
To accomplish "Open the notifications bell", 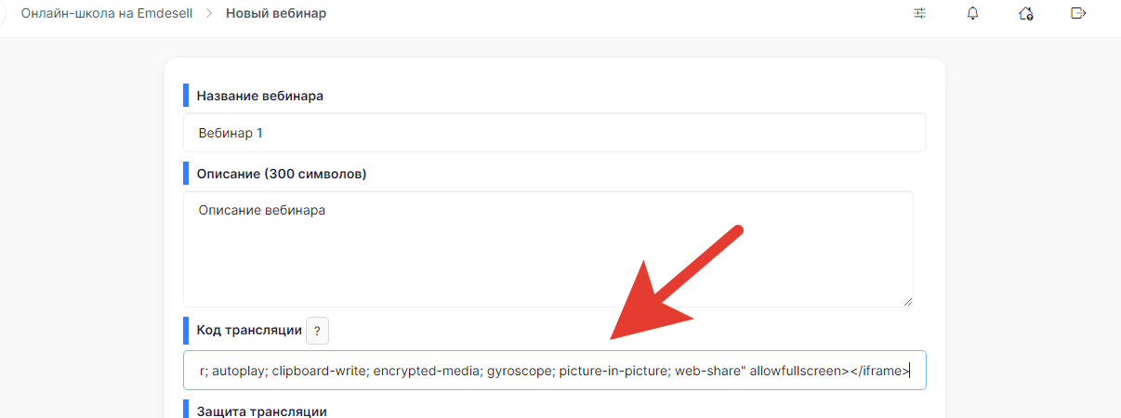I will (x=973, y=14).
